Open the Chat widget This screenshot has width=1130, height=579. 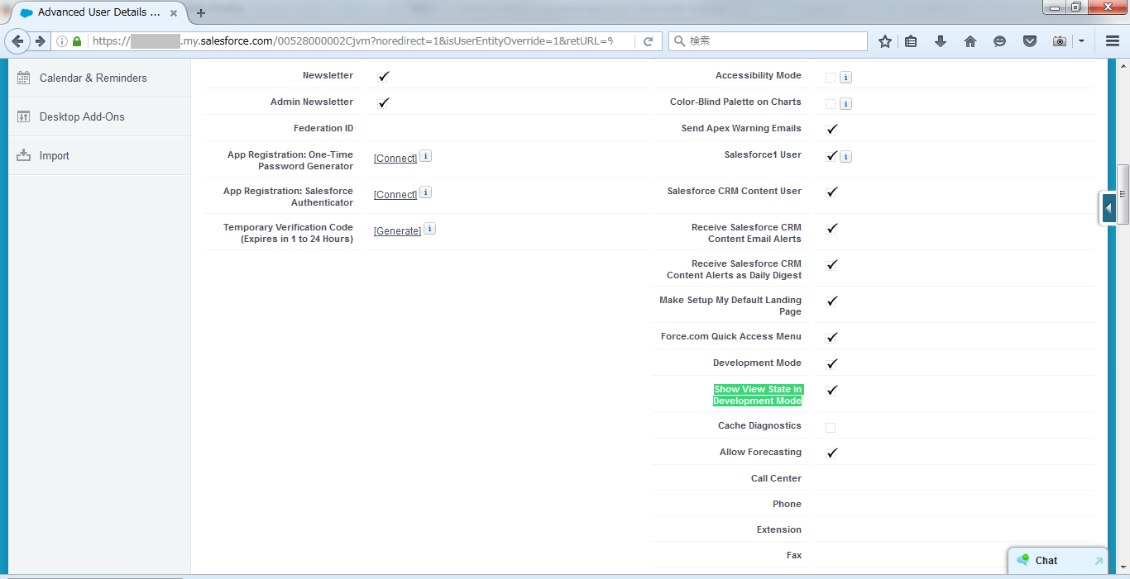click(x=1058, y=560)
